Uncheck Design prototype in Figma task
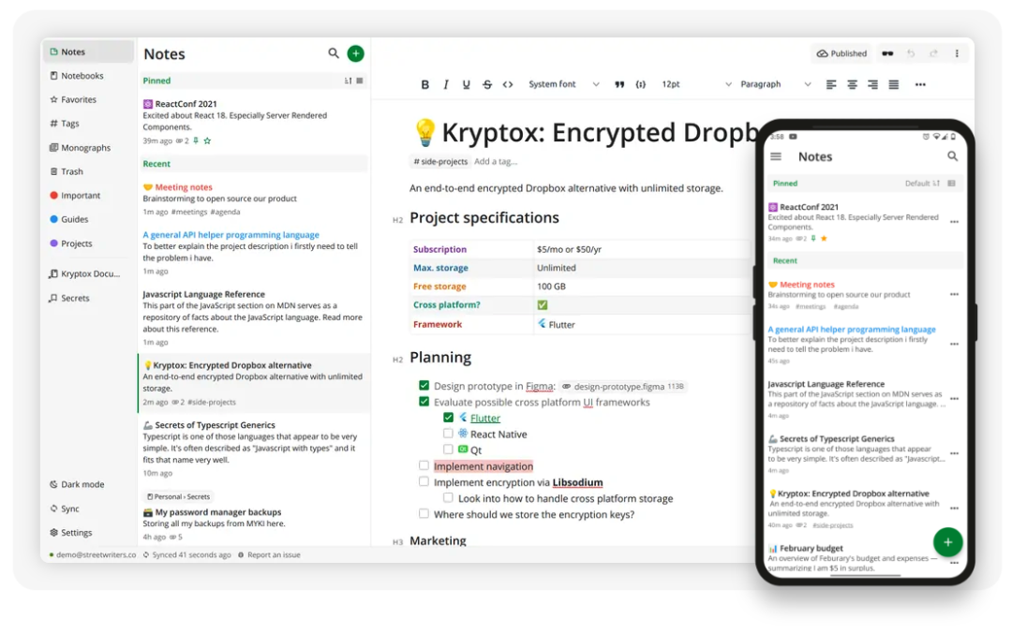This screenshot has height=634, width=1012. tap(424, 385)
